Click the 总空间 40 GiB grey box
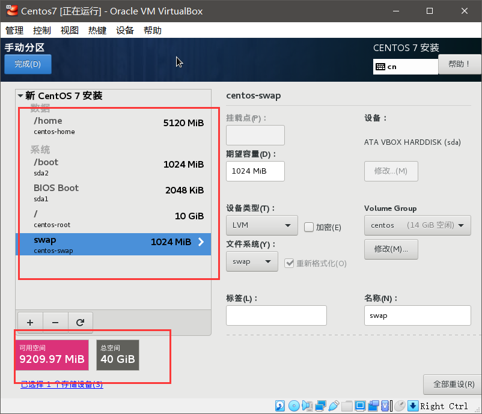 click(118, 355)
